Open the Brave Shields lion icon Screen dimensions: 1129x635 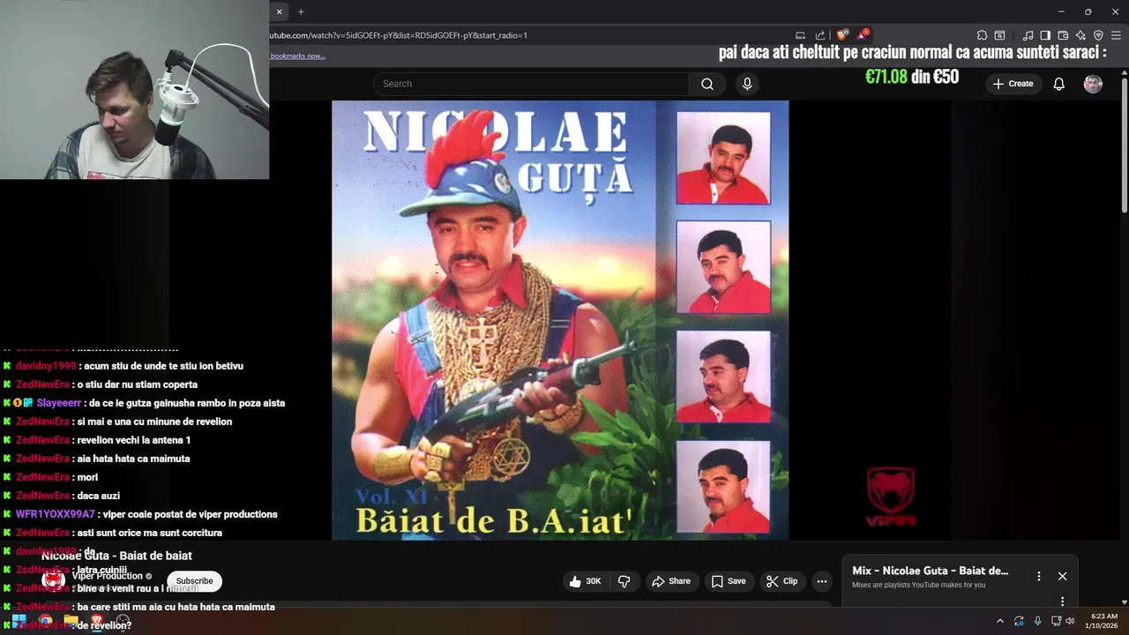[x=842, y=35]
